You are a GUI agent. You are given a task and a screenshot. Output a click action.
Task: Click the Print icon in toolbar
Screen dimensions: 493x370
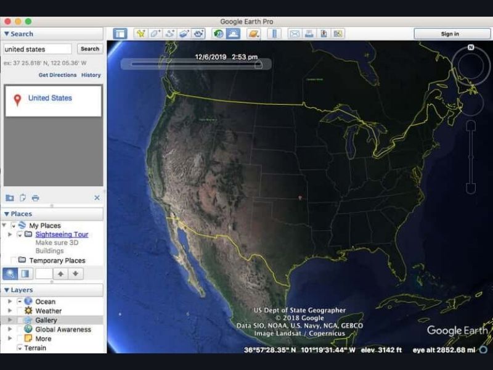[x=309, y=34]
